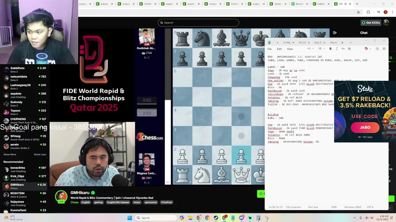
Task: Click the microphone tray icon
Action: coord(361,218)
